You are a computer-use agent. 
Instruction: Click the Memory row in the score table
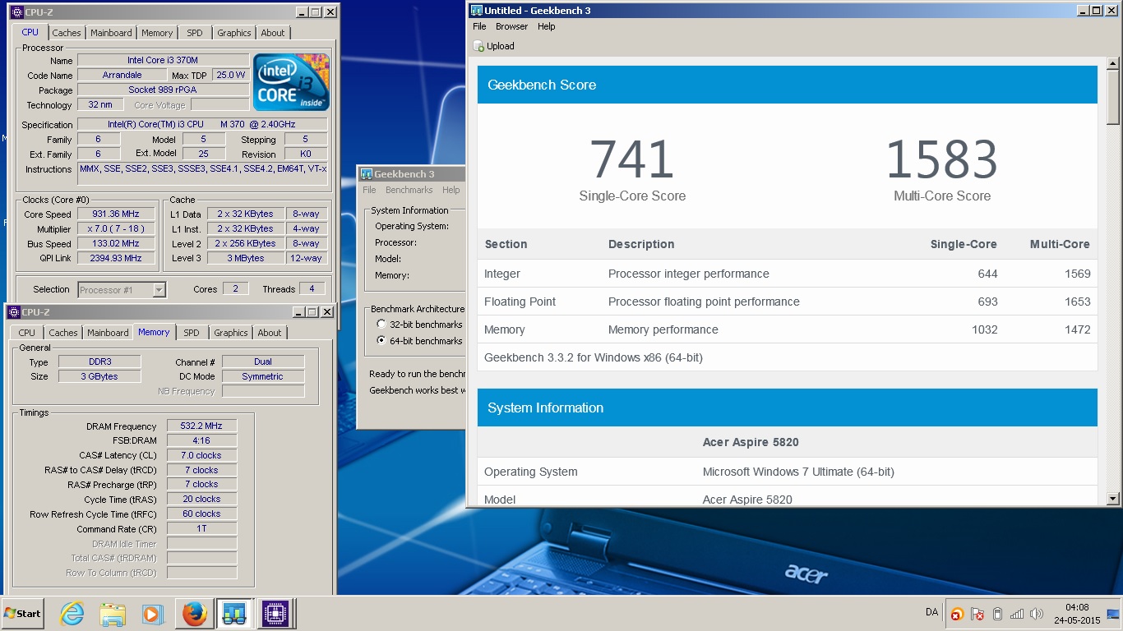(x=788, y=329)
